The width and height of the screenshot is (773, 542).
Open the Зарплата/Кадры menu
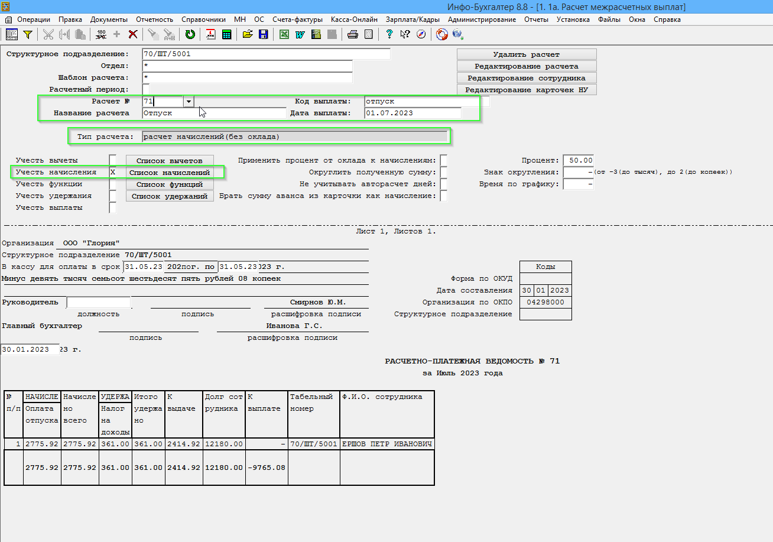click(413, 20)
